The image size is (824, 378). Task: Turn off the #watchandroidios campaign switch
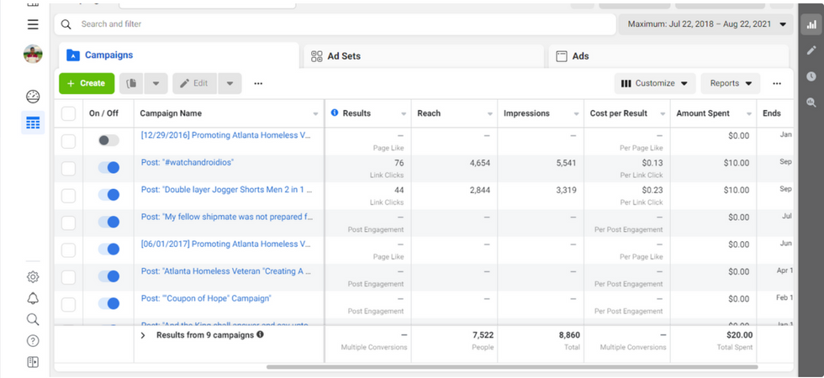[x=108, y=167]
